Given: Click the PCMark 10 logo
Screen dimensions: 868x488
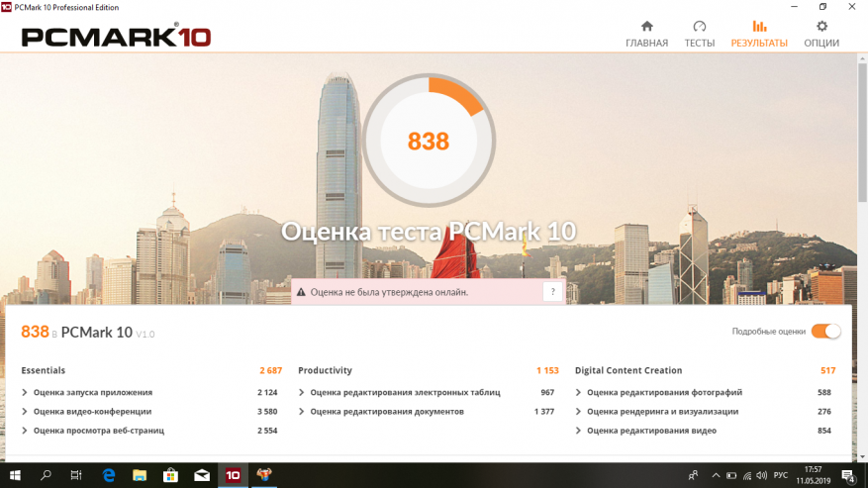Looking at the screenshot, I should [116, 37].
